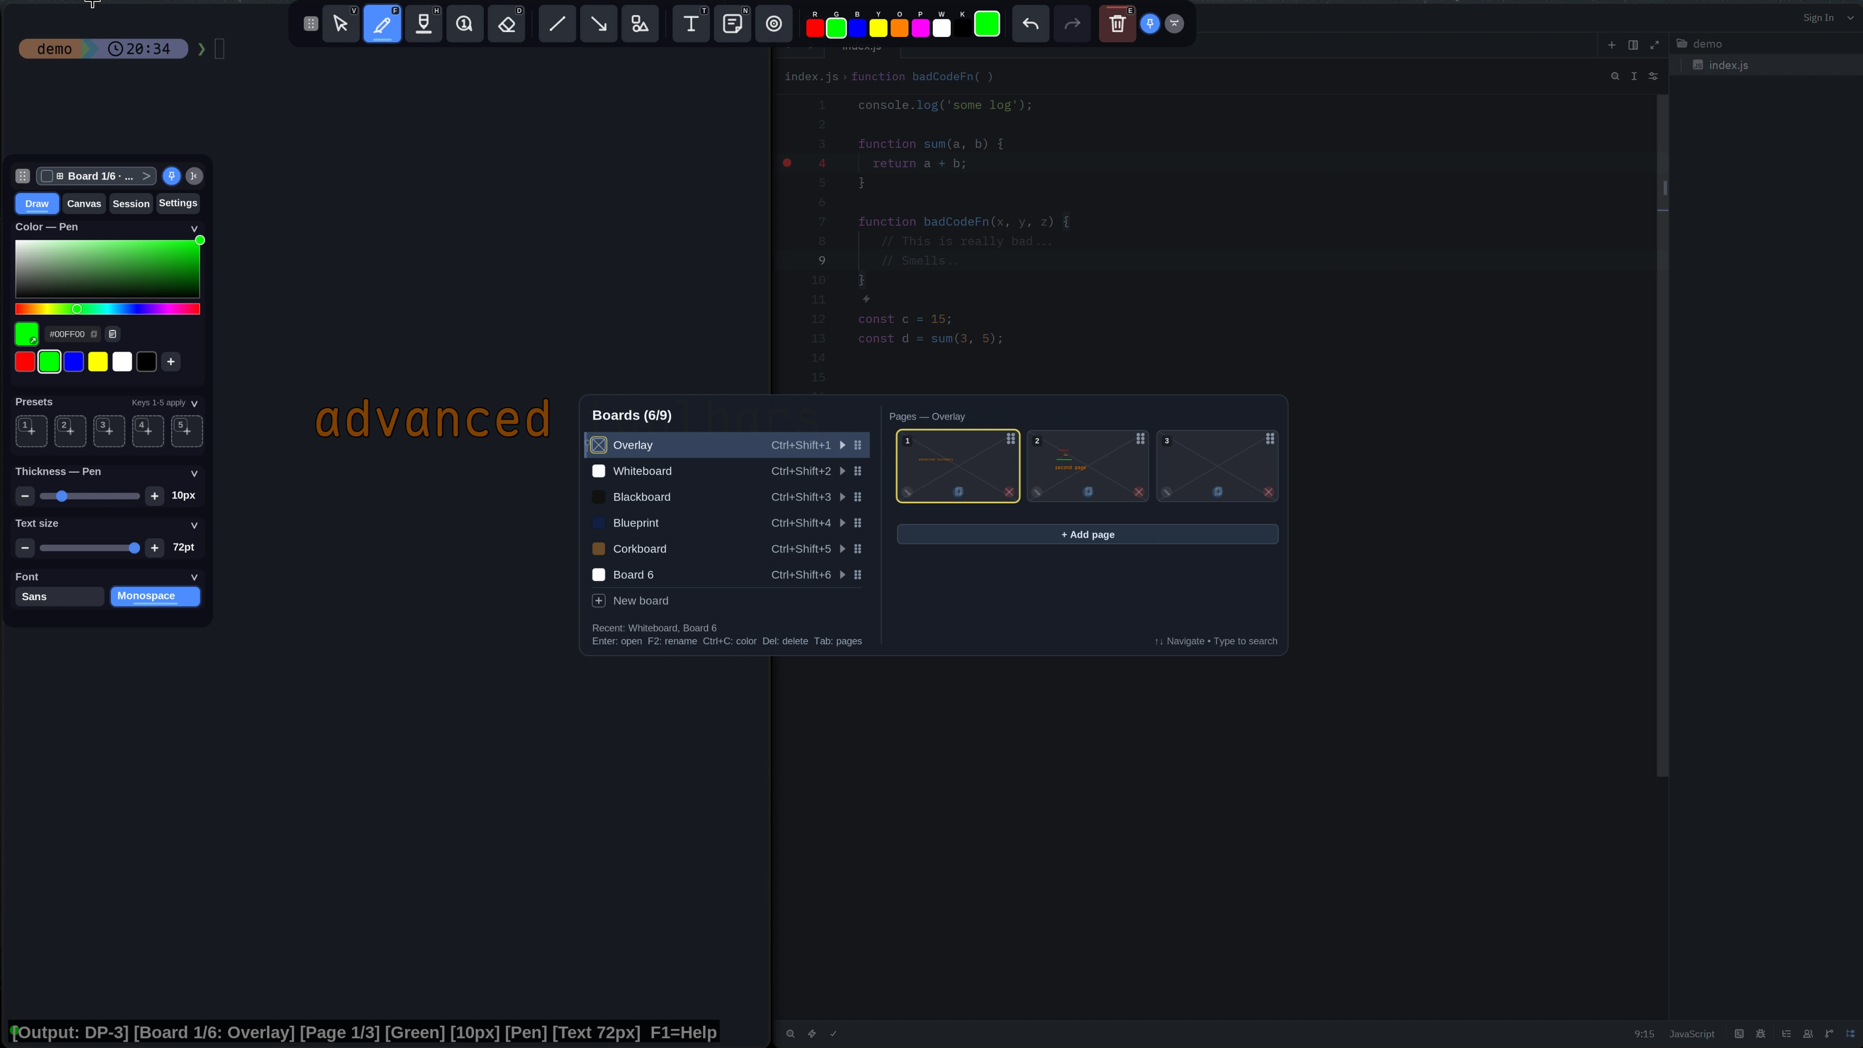The height and width of the screenshot is (1048, 1863).
Task: Collapse the side panel with gray arrow button
Action: pos(194,176)
